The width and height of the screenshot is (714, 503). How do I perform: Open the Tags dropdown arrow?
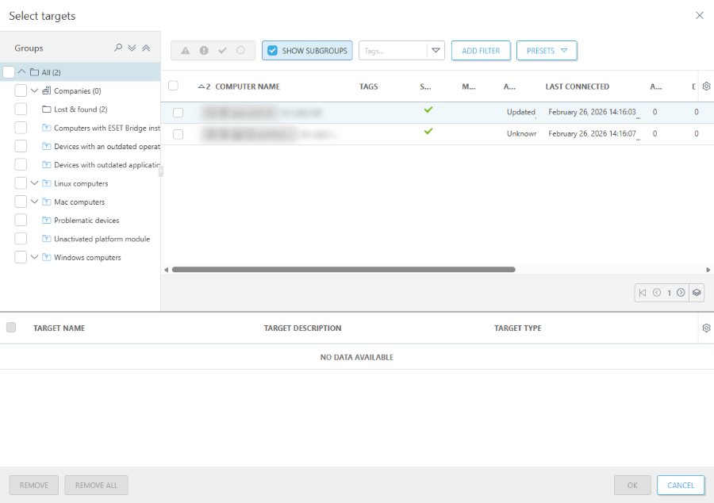pos(436,51)
